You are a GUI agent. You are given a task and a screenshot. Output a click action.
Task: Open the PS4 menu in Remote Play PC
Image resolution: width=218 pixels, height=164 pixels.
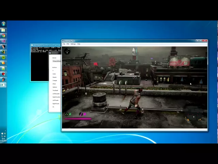[68, 44]
